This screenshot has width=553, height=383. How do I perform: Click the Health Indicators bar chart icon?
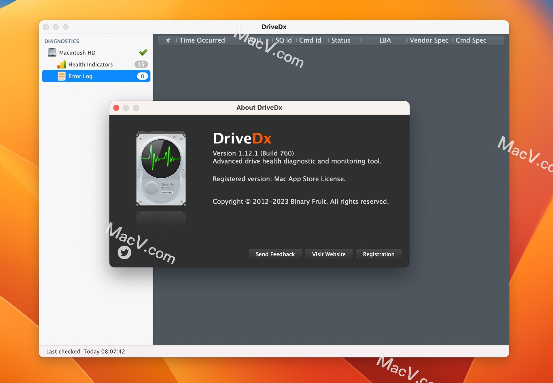(62, 65)
